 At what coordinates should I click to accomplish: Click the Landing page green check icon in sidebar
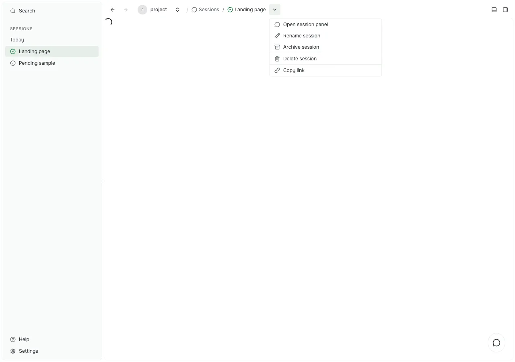click(13, 51)
